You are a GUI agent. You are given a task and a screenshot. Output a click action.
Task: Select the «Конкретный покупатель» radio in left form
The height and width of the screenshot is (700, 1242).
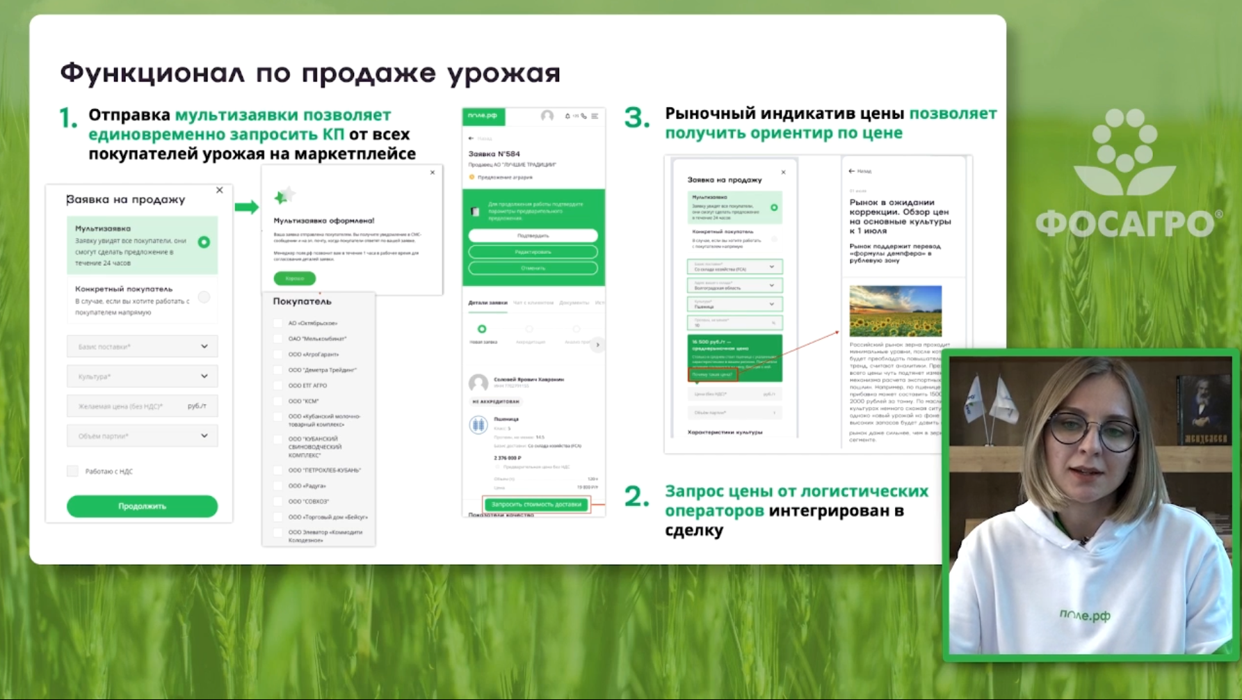204,297
